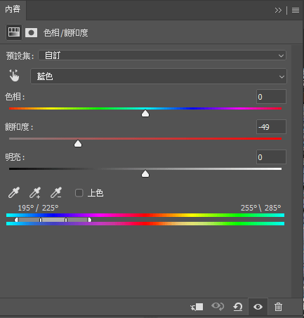Click the 色相 label text
The image size is (304, 318).
15,97
